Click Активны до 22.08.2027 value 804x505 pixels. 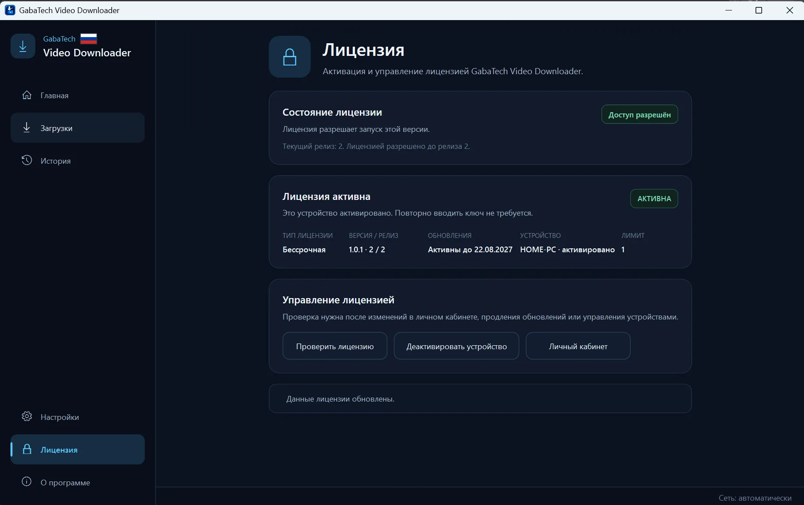coord(470,250)
